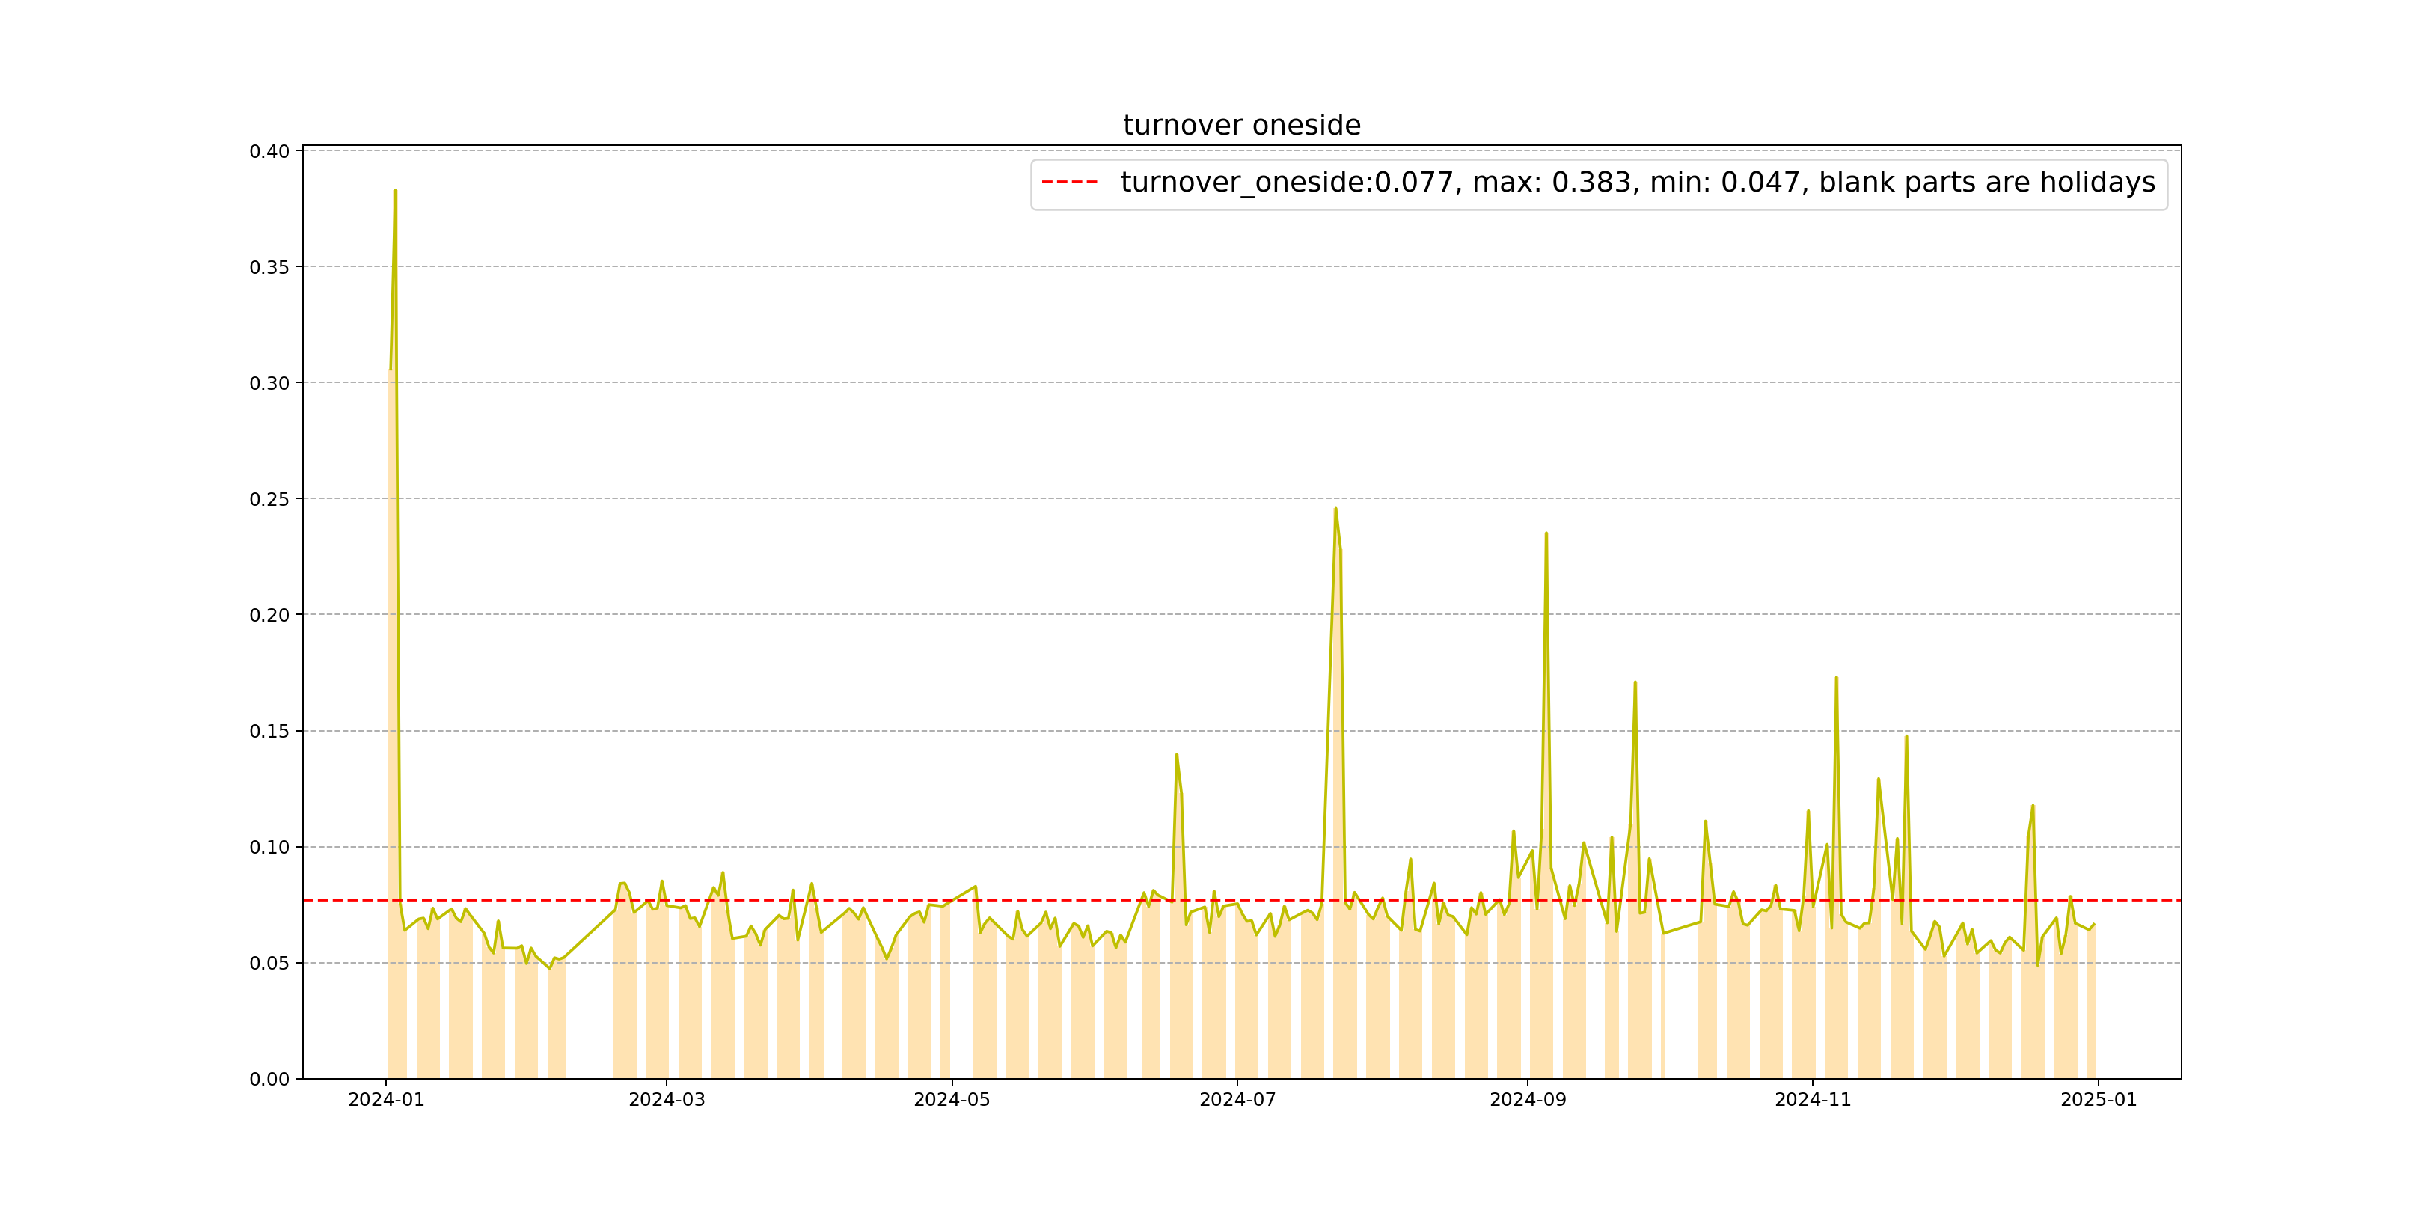
Task: Click the red dashed line sample in legend
Action: coord(1070,183)
